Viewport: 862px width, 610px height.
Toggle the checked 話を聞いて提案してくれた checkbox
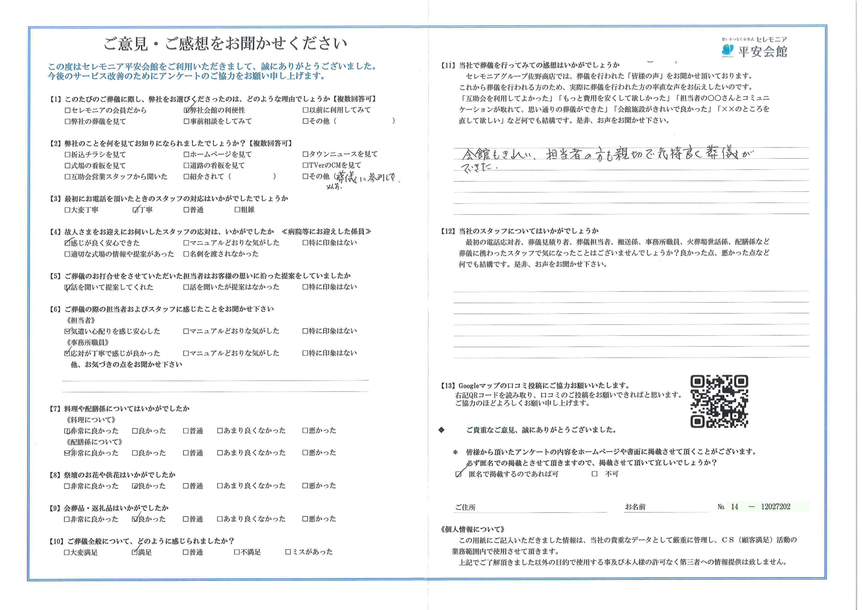pos(68,287)
